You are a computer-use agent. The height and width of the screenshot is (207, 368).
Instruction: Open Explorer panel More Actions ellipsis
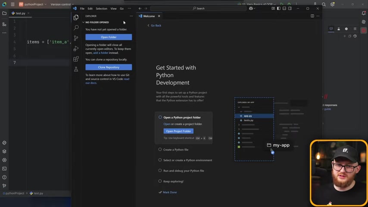coord(131,16)
